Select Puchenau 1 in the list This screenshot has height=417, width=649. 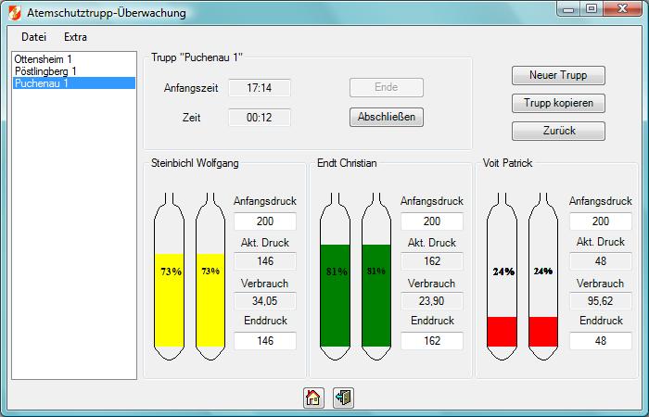(73, 83)
